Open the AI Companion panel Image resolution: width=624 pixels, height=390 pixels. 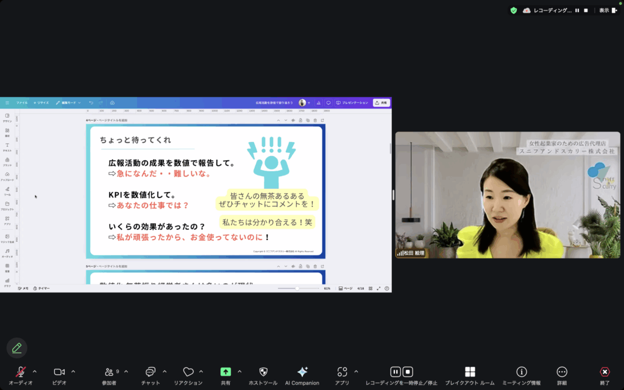point(302,372)
